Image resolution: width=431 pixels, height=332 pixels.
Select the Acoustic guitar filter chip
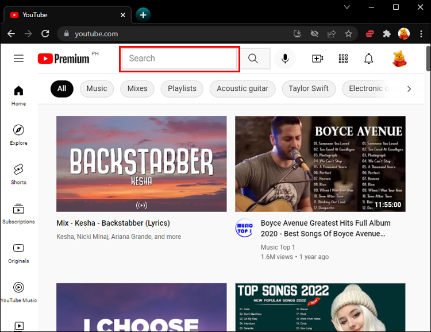(x=243, y=89)
